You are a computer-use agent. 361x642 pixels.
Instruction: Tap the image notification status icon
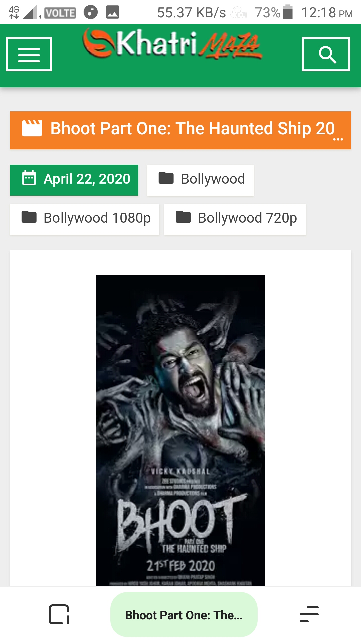(x=113, y=12)
